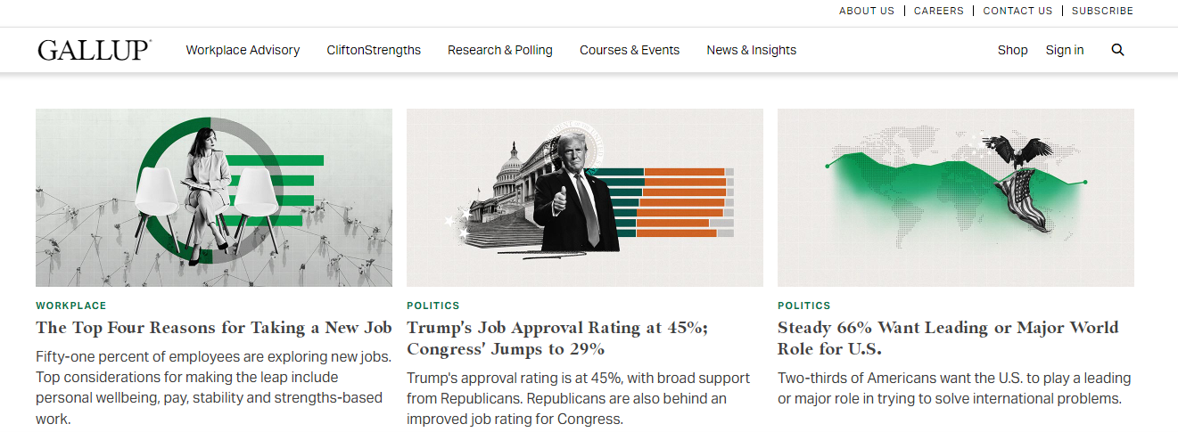Viewport: 1178px width, 432px height.
Task: Open the workplace job-seeker article image
Action: tap(214, 197)
